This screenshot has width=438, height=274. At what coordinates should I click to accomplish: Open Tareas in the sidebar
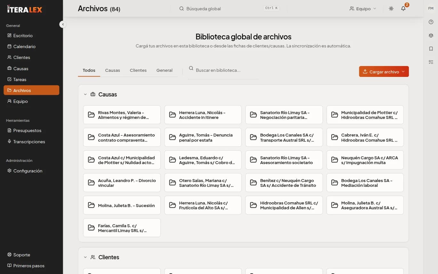(x=31, y=79)
